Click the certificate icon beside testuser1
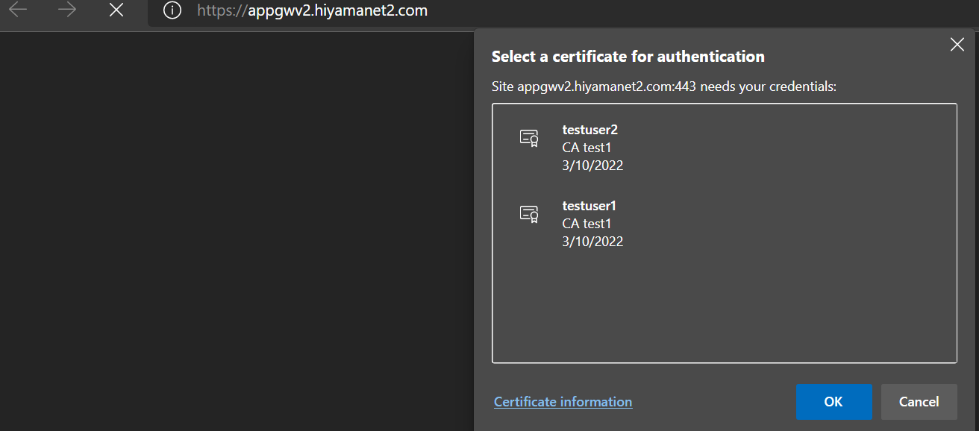The width and height of the screenshot is (979, 431). [x=529, y=214]
